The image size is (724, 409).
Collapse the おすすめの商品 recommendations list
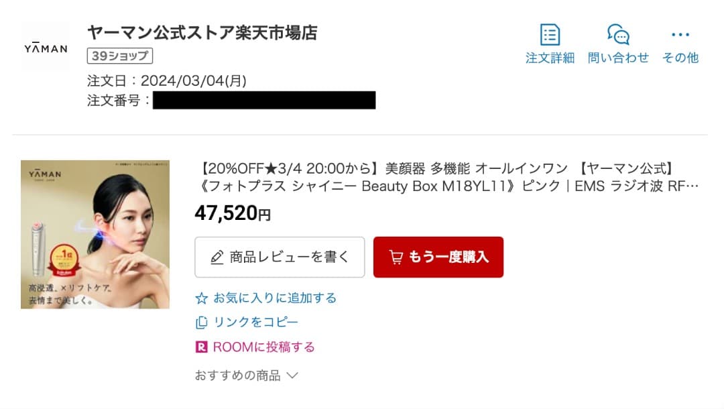tap(245, 375)
